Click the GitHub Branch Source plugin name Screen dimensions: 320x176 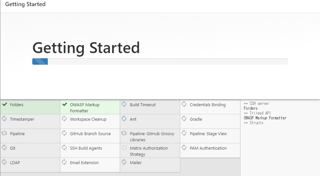(x=90, y=134)
